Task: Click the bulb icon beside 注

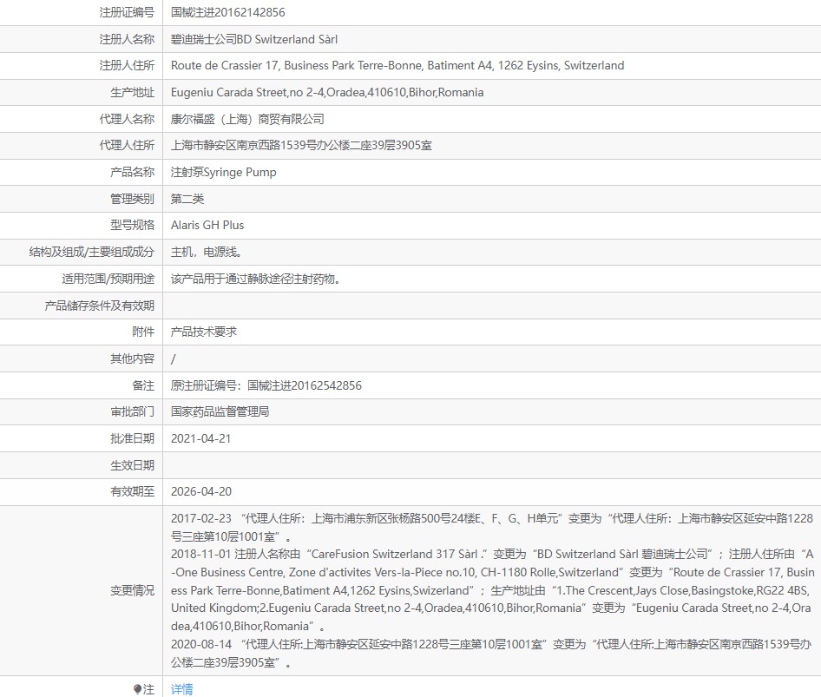Action: [x=138, y=689]
